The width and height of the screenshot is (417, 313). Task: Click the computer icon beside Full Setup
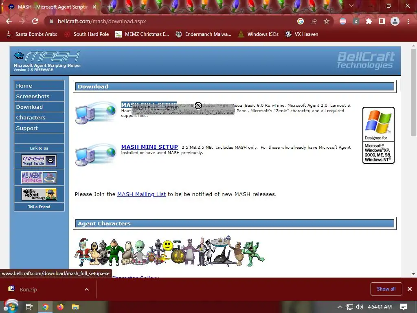pos(96,113)
